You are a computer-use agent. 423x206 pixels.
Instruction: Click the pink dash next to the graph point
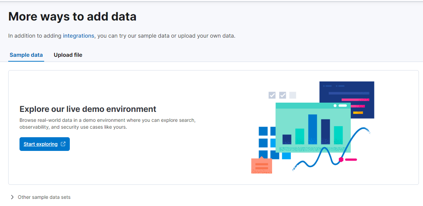(351, 159)
